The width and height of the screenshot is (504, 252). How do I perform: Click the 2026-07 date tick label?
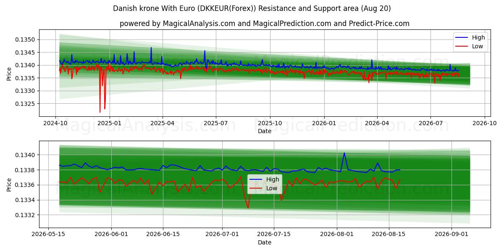[x=430, y=123]
